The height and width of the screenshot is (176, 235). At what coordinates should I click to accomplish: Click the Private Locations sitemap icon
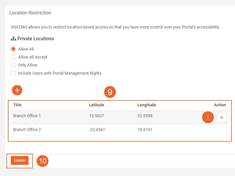13,39
